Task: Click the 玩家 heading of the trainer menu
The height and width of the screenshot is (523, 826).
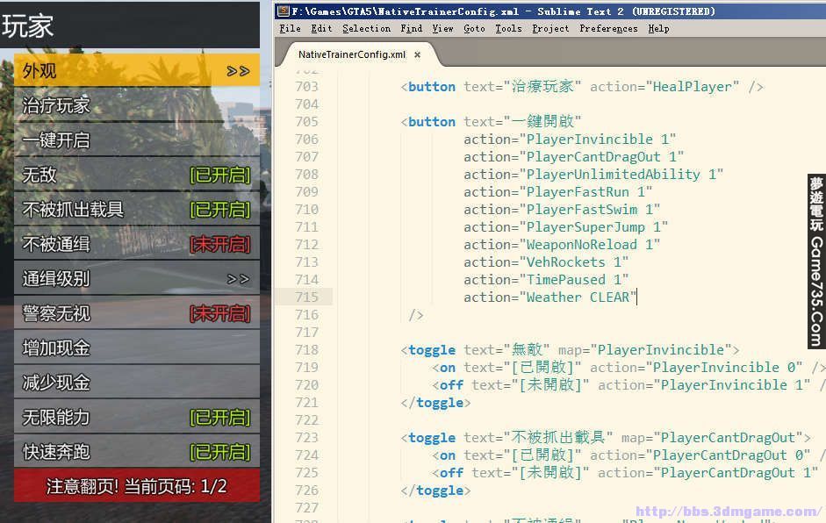Action: [27, 25]
